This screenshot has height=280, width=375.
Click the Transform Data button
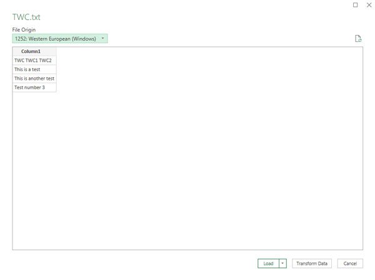[x=312, y=263]
